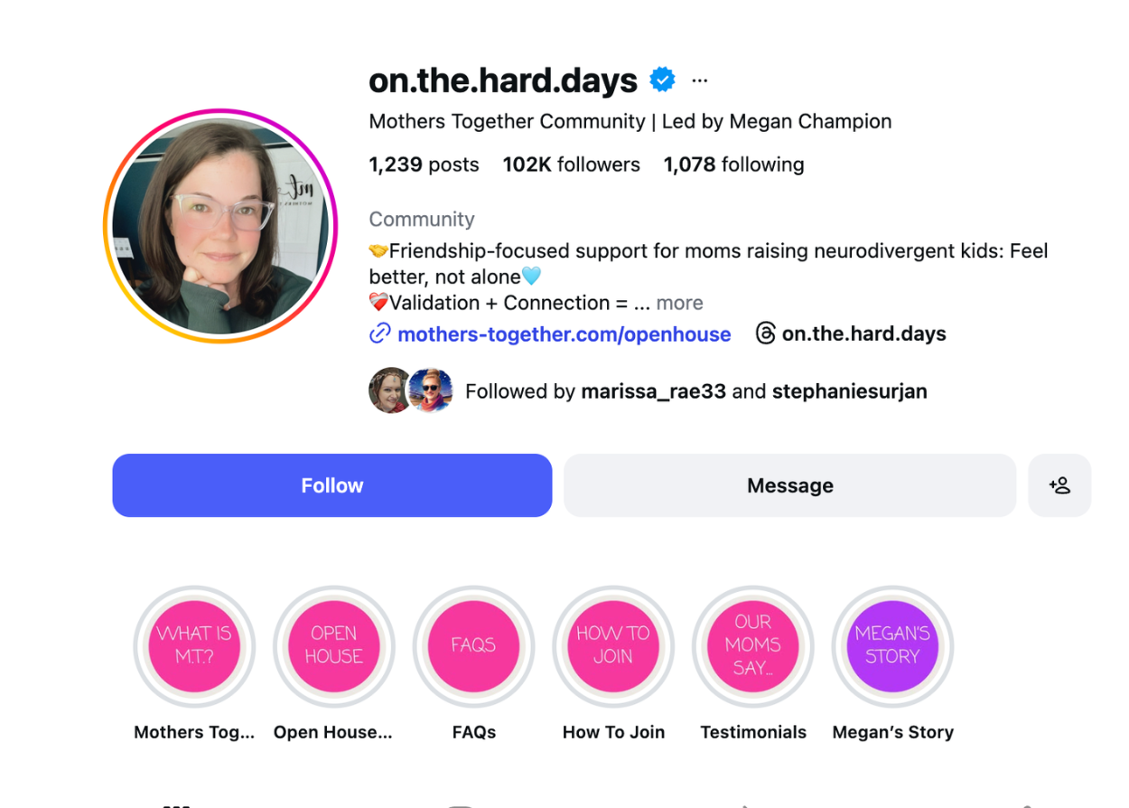Open the add-person suggestions icon button

[1059, 485]
